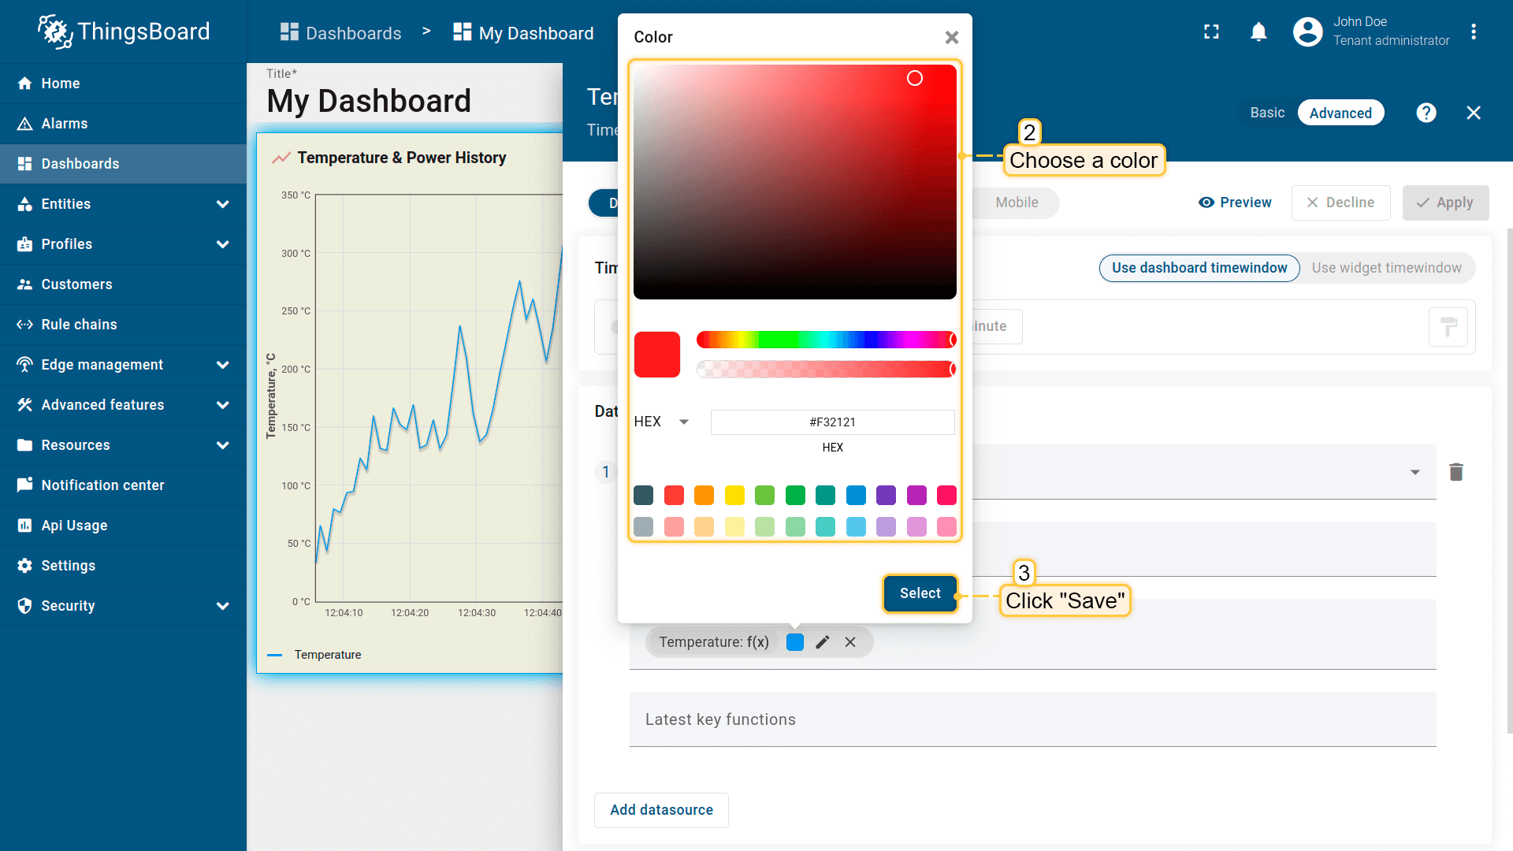Switch to Advanced mode
The image size is (1513, 851).
click(1340, 113)
